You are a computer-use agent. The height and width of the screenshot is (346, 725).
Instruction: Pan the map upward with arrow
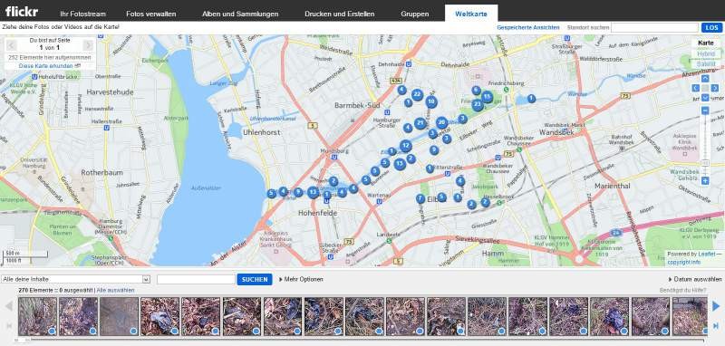pyautogui.click(x=705, y=79)
